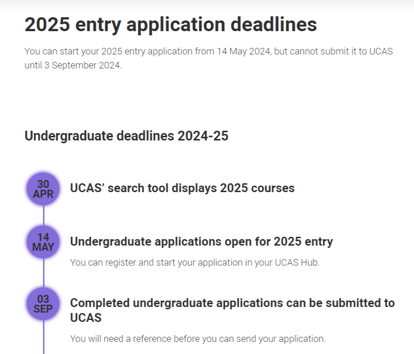Click the 30 APR date circle
The height and width of the screenshot is (354, 414).
(x=43, y=189)
